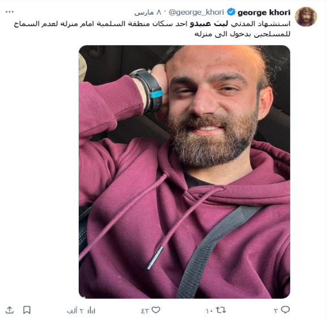Screen dimensions: 327x319
Task: Open the photo of man in maroon hoodie
Action: coord(184,172)
